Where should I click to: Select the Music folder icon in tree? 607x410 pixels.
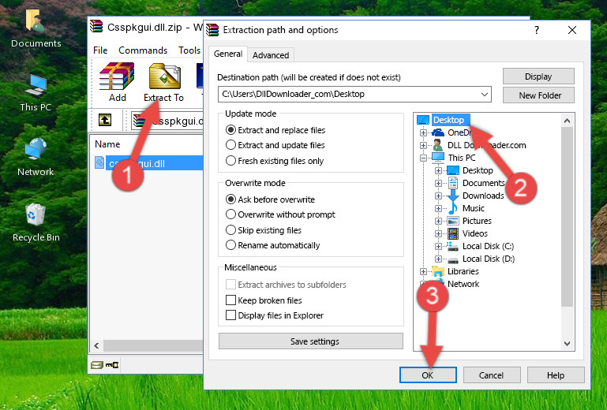(452, 208)
